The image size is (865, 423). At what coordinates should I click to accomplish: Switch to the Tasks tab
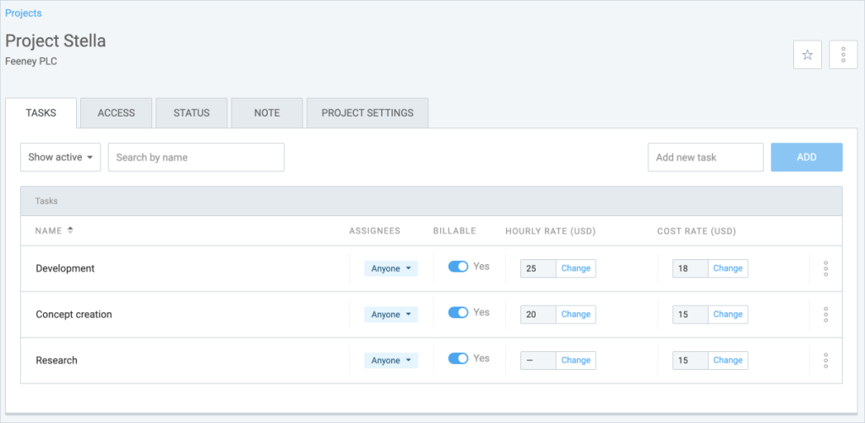(41, 113)
